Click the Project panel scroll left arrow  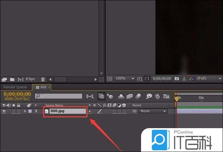coord(50,79)
